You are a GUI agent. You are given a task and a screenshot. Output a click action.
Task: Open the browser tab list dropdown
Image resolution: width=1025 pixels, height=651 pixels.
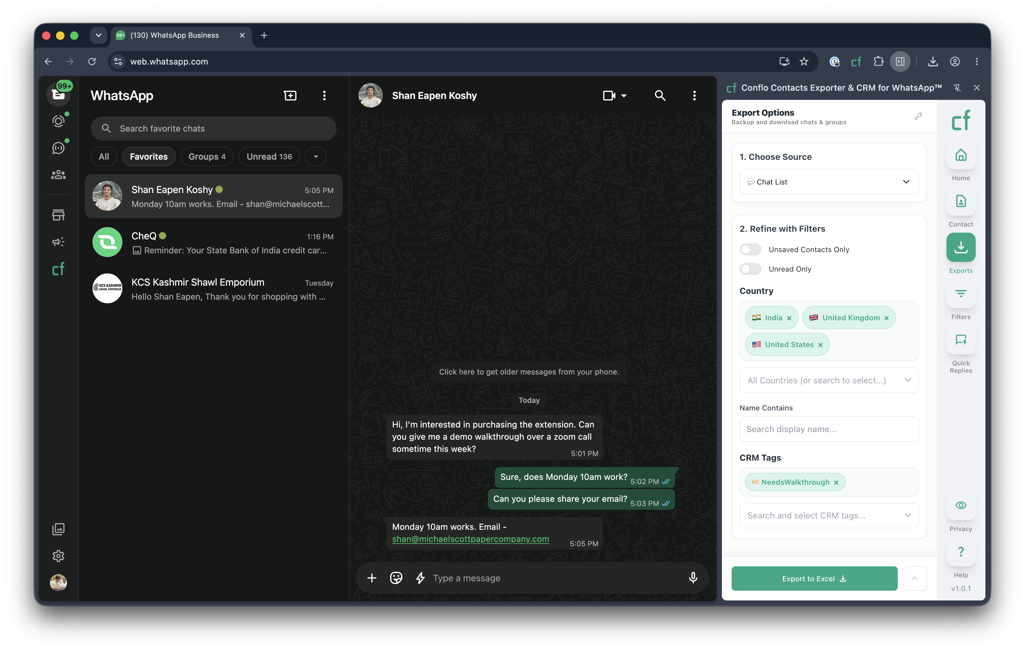point(98,35)
